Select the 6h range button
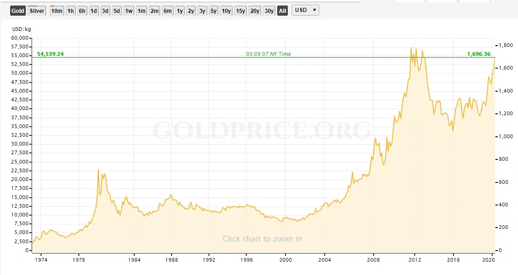 tap(82, 11)
